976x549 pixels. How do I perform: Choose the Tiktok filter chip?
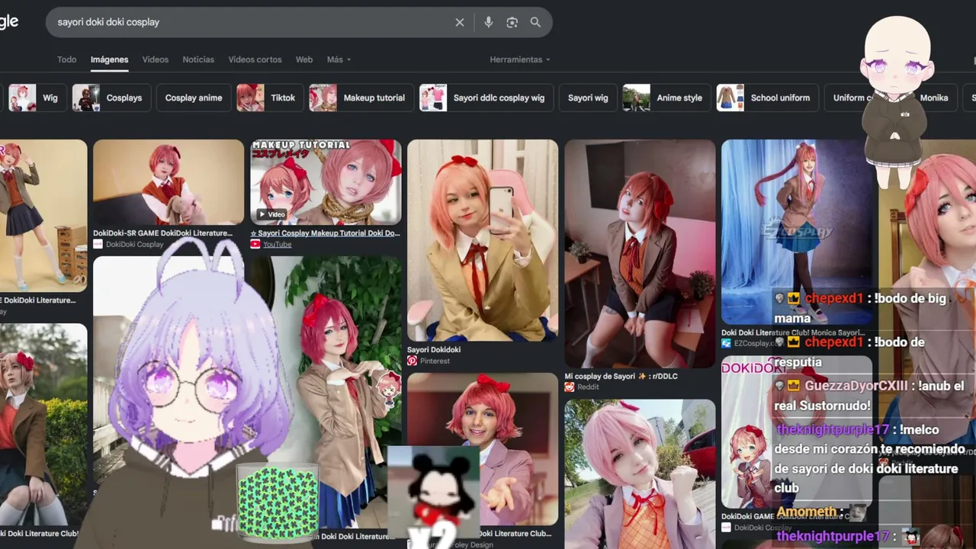click(x=270, y=98)
